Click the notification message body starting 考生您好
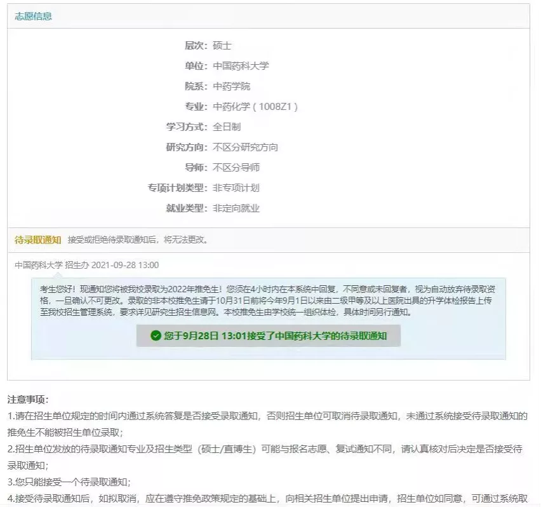Image resolution: width=541 pixels, height=507 pixels. coord(268,300)
